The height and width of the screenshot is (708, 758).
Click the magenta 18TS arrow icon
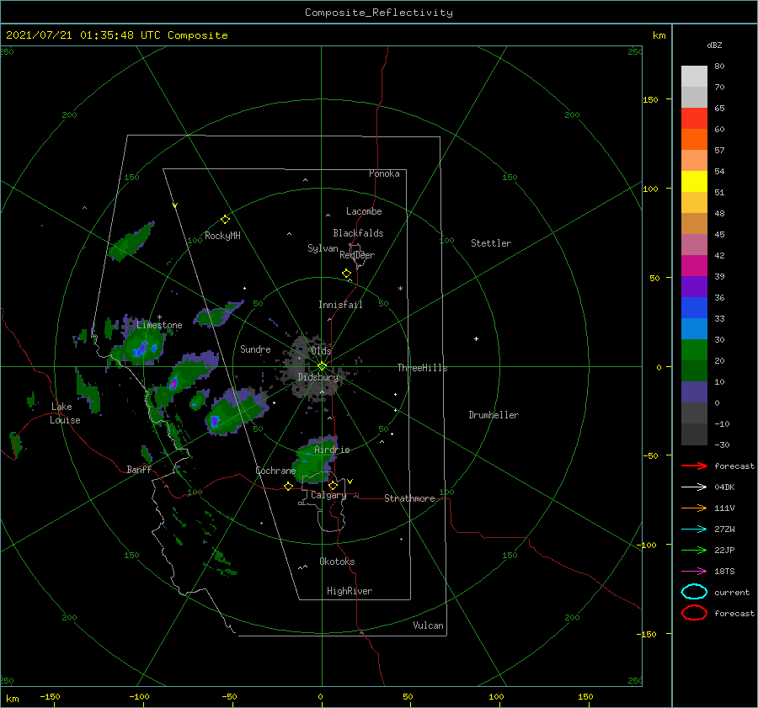[x=694, y=572]
